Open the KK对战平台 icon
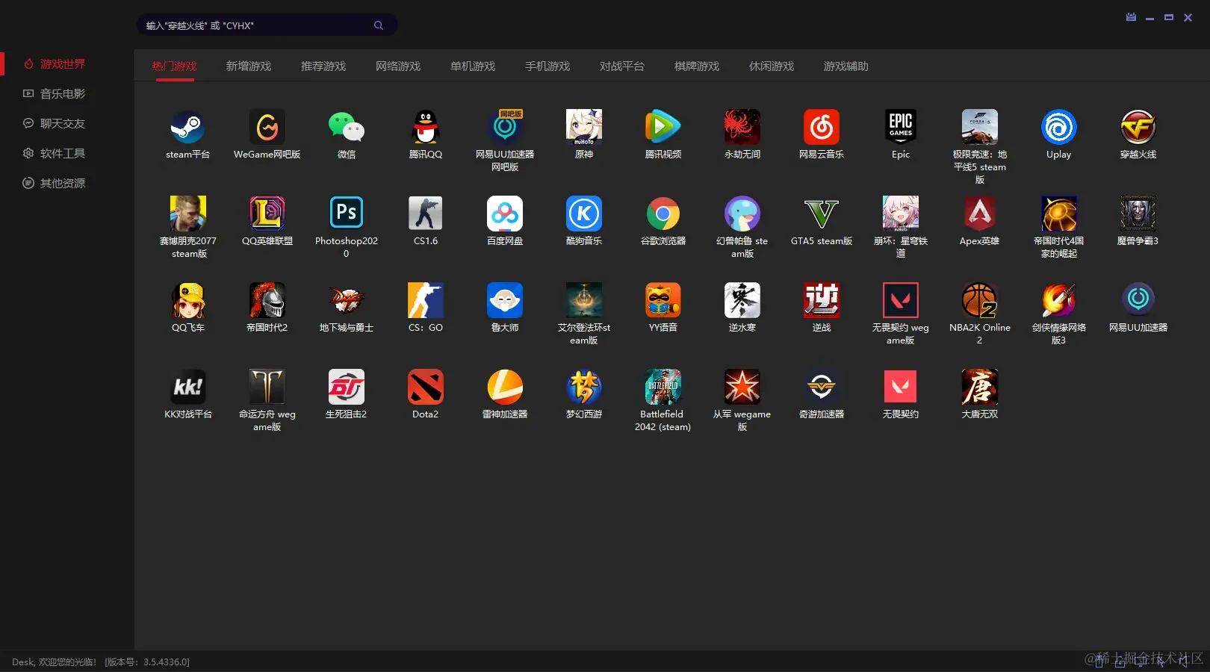1210x672 pixels. [x=187, y=388]
